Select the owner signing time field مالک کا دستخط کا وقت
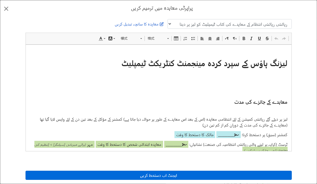This screenshot has width=317, height=184. coord(195,135)
